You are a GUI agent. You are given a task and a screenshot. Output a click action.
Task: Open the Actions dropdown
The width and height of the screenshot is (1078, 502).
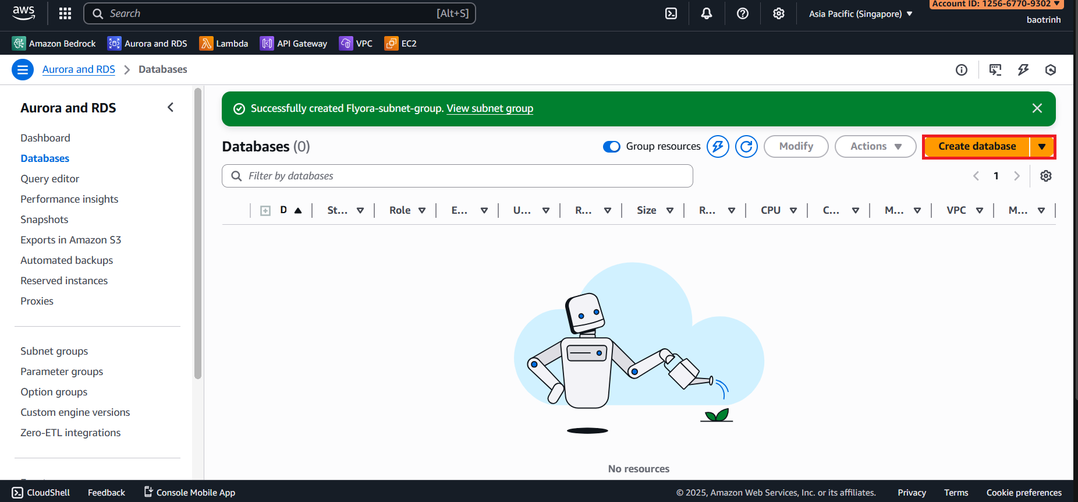tap(875, 147)
